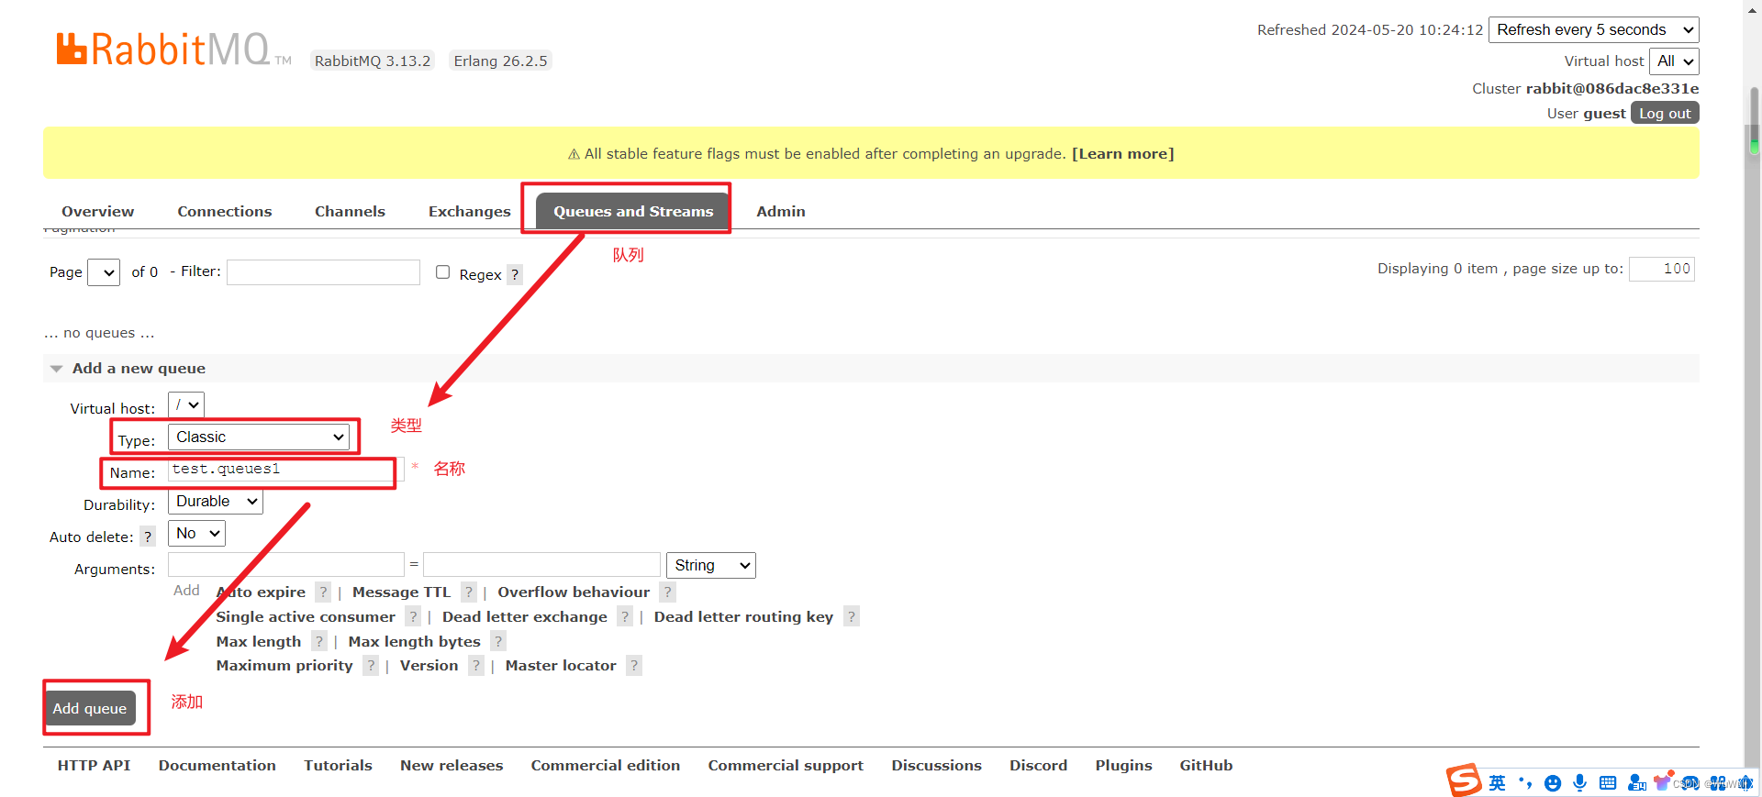
Task: Open new queue Virtual host dropdown
Action: (186, 404)
